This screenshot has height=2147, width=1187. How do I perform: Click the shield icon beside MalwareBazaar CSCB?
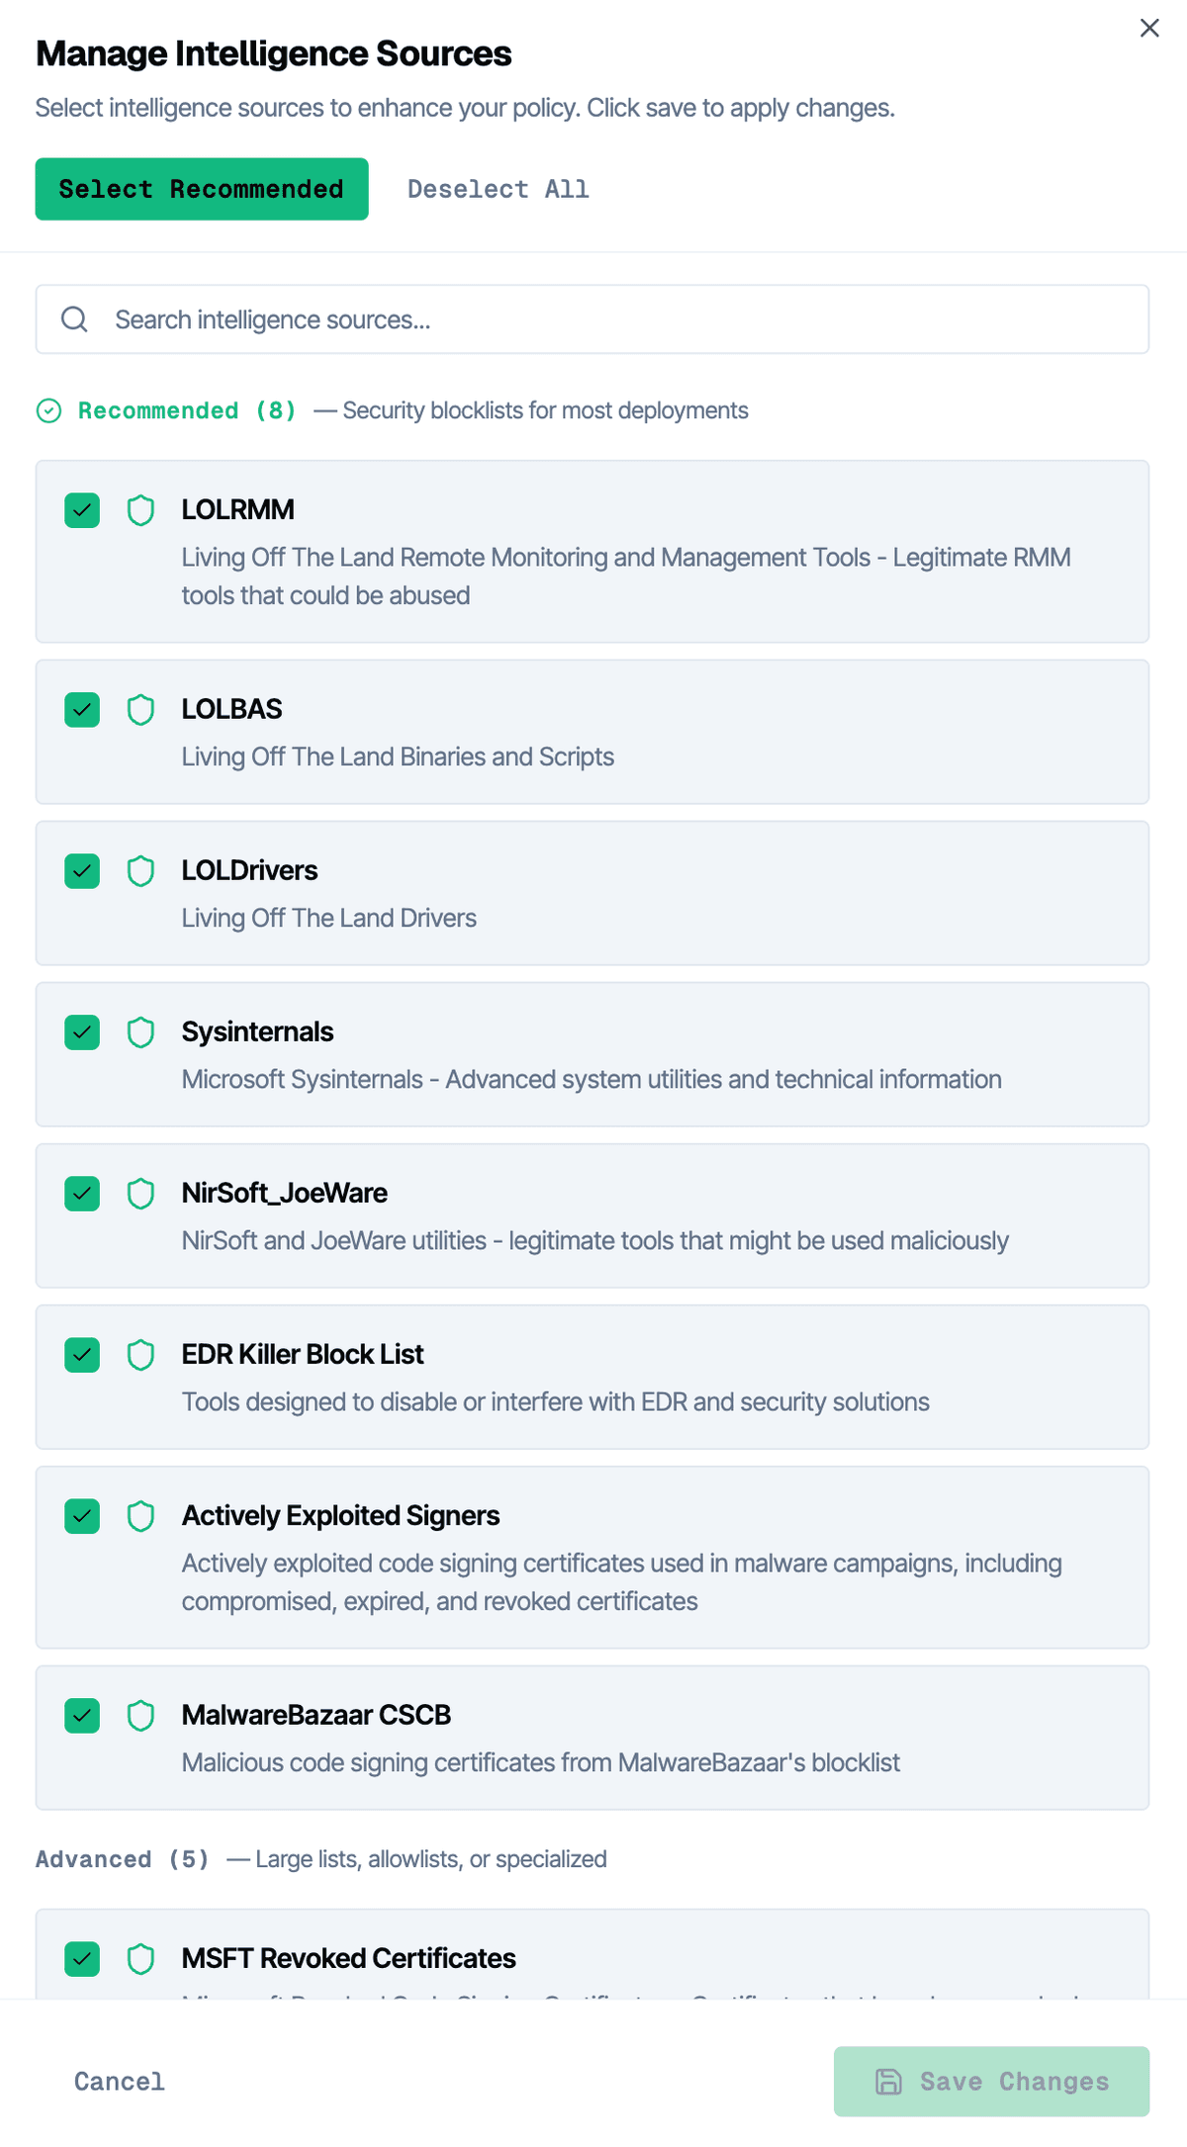point(139,1715)
